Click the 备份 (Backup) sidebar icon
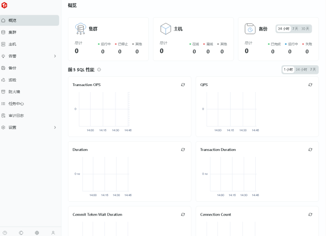The width and height of the screenshot is (326, 236). tap(4, 68)
